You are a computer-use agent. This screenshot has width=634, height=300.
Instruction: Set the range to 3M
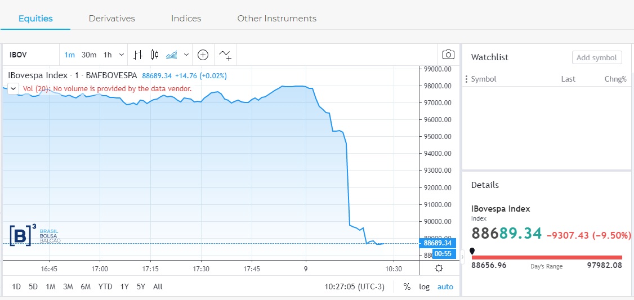(68, 286)
